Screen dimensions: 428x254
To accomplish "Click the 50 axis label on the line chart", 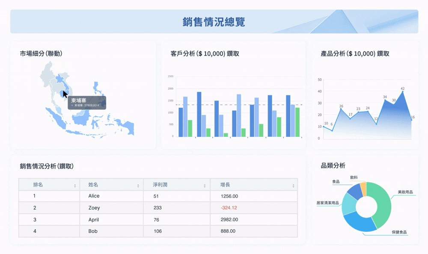I will click(x=320, y=80).
